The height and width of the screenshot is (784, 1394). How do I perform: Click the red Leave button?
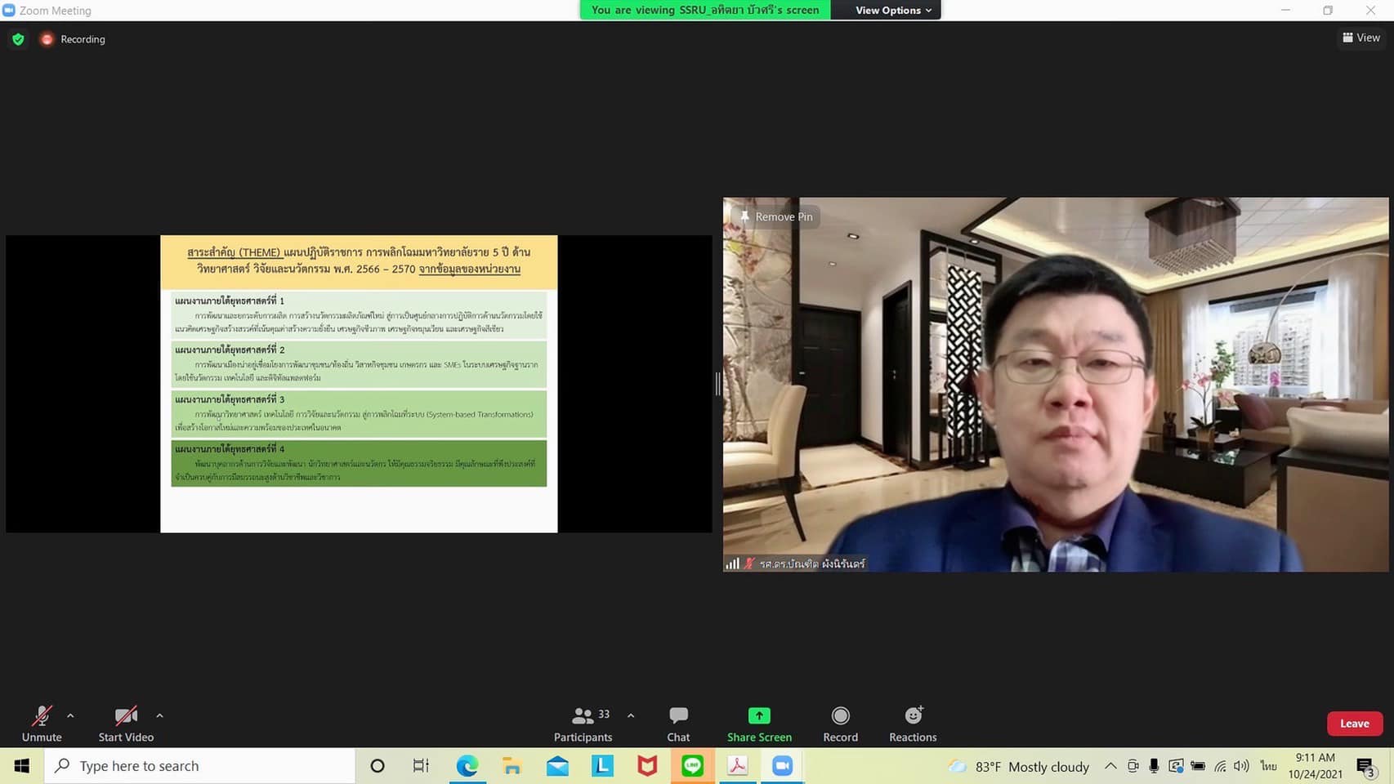coord(1354,724)
